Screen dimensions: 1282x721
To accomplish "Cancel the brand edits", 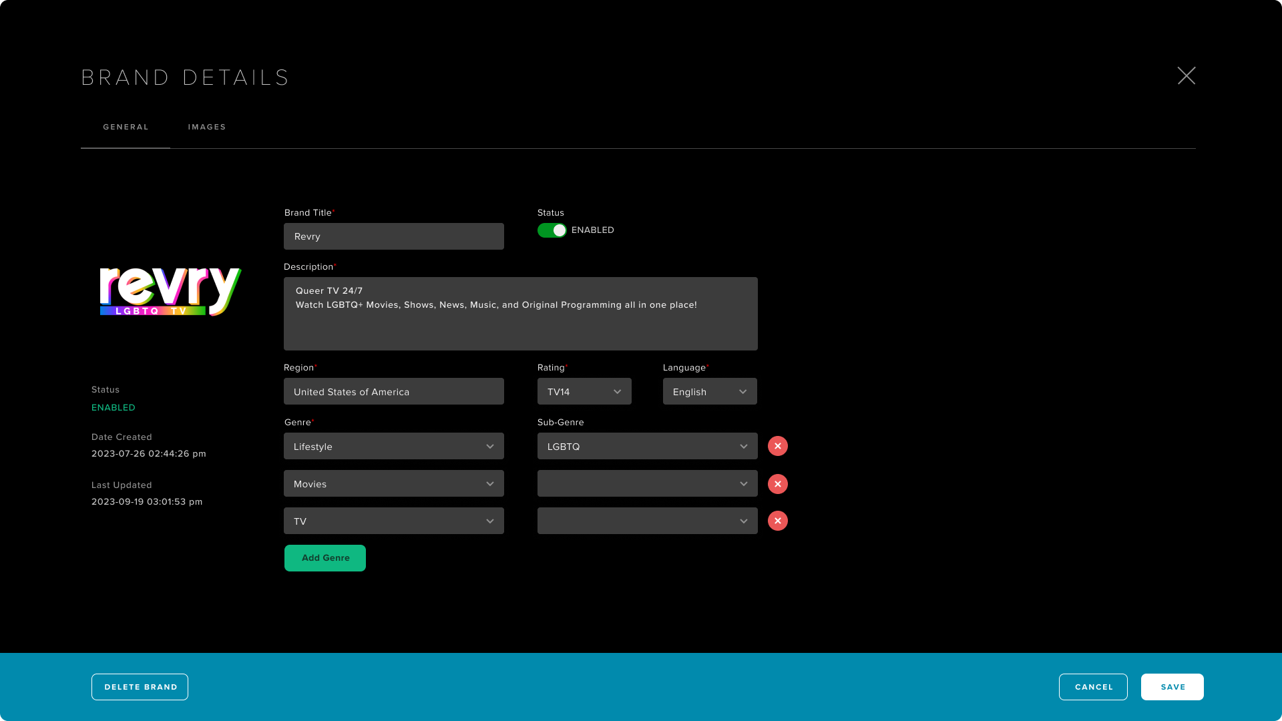I will [x=1093, y=687].
